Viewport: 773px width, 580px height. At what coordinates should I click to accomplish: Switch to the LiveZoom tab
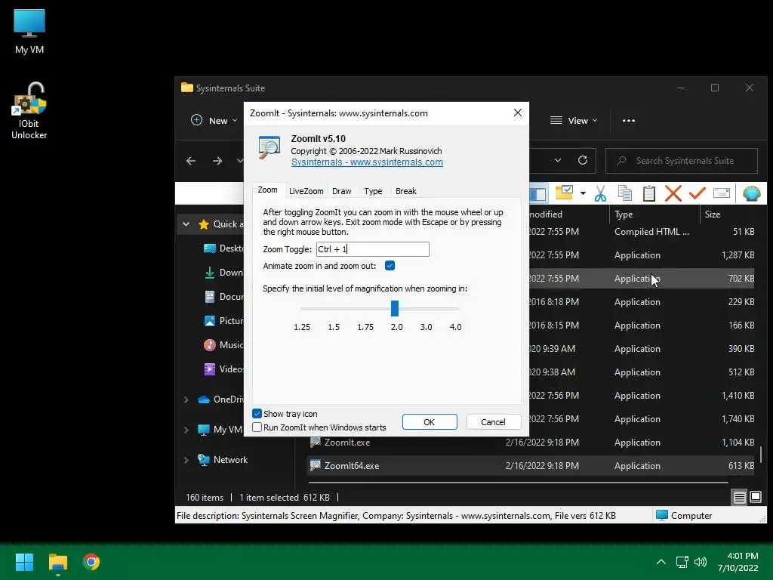tap(306, 191)
